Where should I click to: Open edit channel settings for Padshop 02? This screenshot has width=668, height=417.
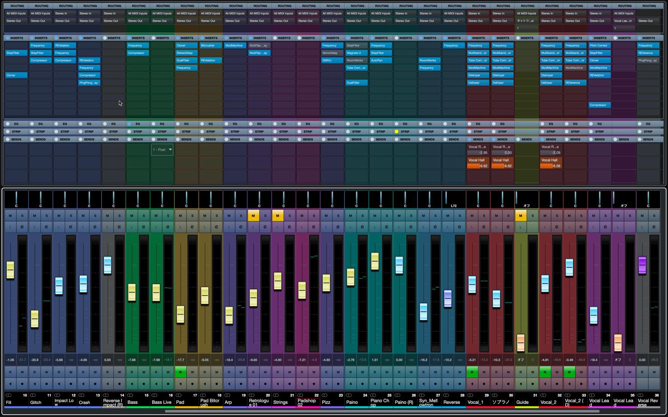coord(314,227)
